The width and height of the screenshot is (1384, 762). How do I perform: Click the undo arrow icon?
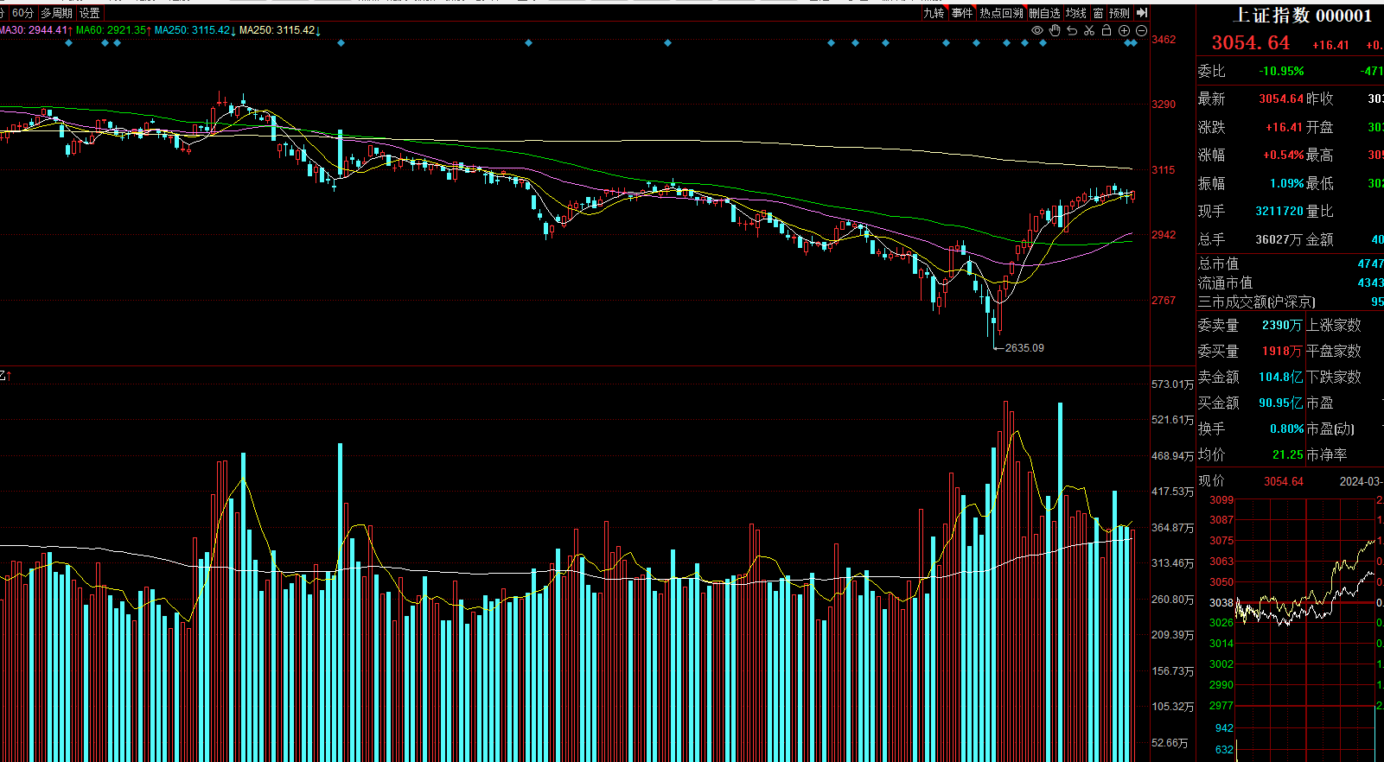tap(1072, 30)
